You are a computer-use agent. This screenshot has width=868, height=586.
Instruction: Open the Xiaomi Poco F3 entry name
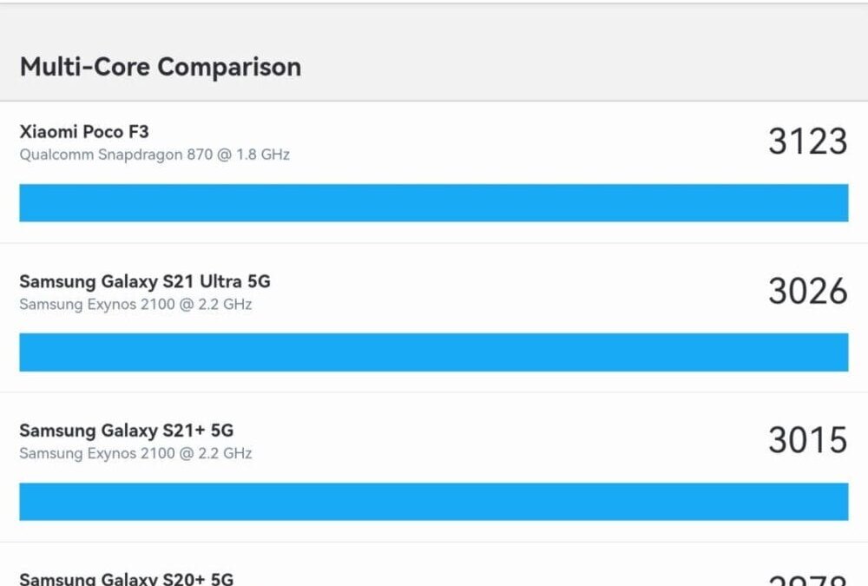(84, 132)
